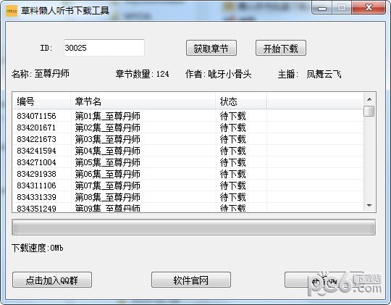391x305 pixels.
Task: Click the scroll up arrow of list
Action: pyautogui.click(x=369, y=99)
